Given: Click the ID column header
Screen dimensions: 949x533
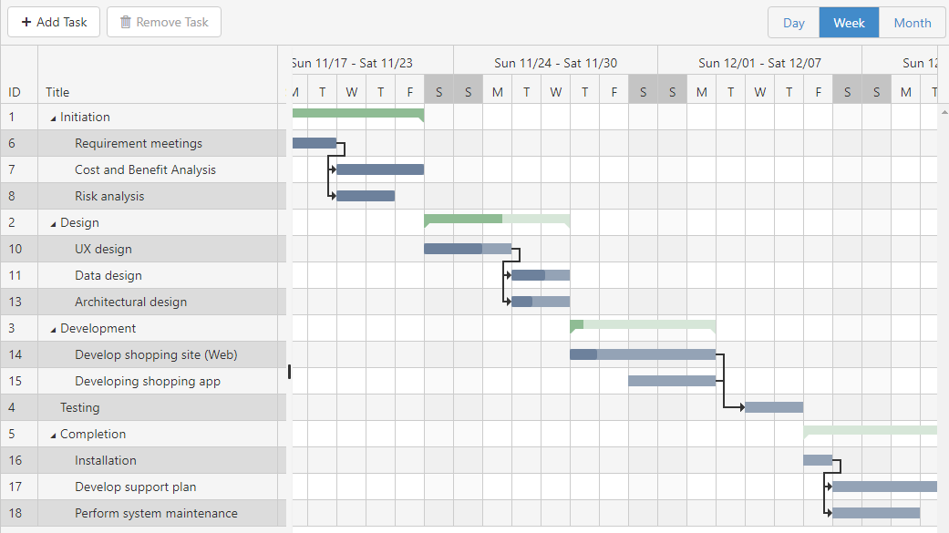Looking at the screenshot, I should tap(19, 75).
